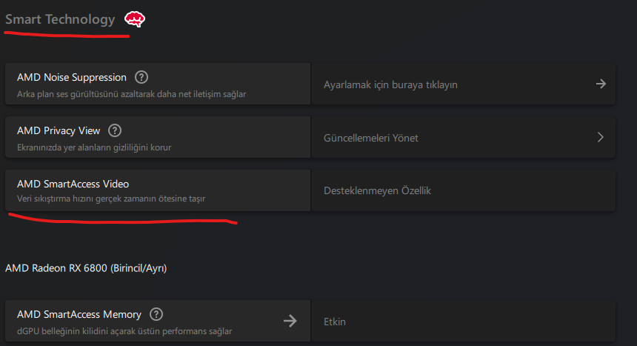Click the 'Etkin' status for SmartAccess Memory

tap(334, 322)
